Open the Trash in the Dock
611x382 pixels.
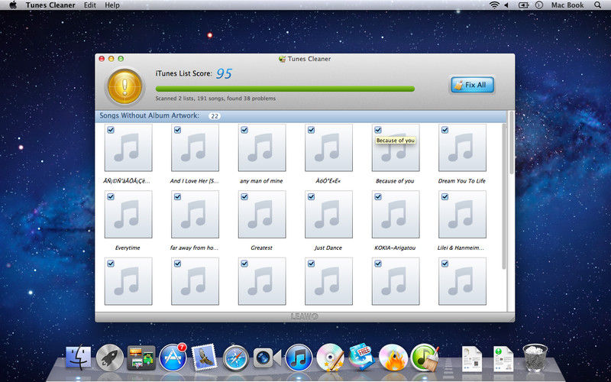click(535, 358)
